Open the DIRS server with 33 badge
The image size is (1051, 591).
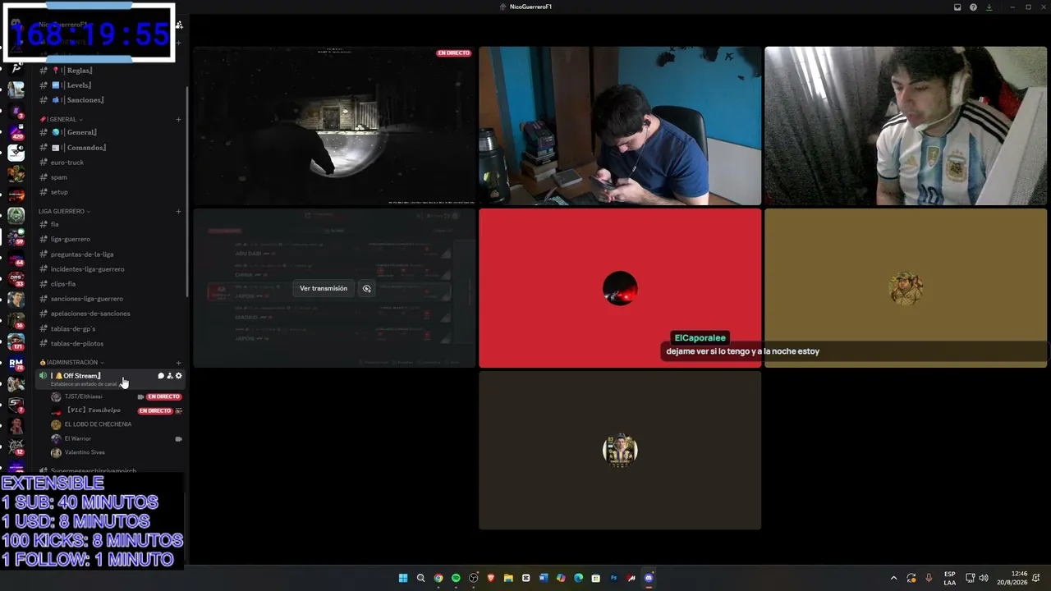[x=16, y=279]
